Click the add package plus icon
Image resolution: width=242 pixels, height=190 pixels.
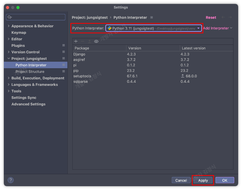[x=76, y=41]
